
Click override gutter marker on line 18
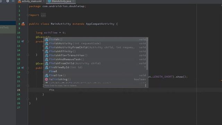coord(23,68)
